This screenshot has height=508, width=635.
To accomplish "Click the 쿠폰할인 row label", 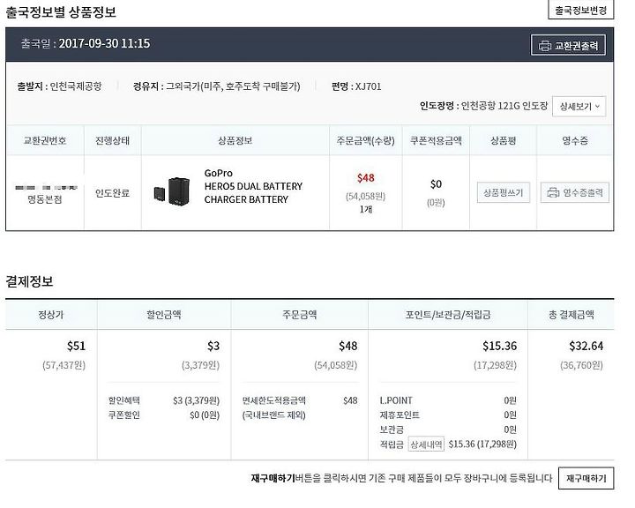I will tap(124, 415).
